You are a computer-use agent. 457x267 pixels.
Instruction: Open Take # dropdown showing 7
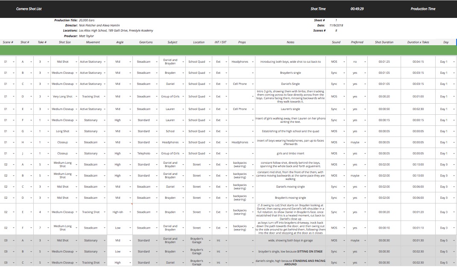point(48,228)
